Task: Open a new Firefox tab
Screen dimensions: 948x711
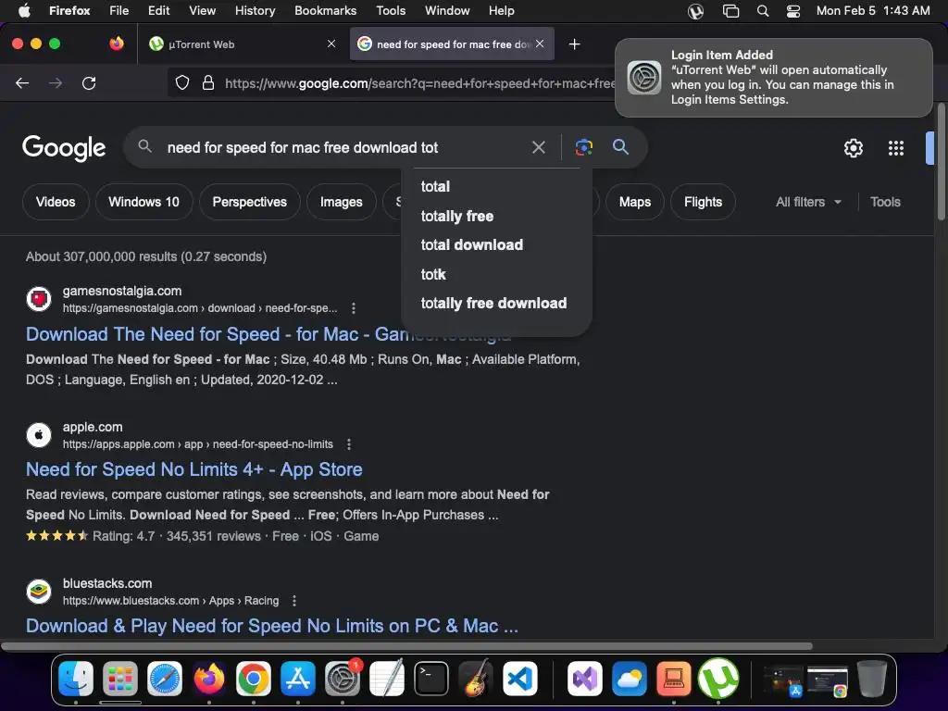Action: [574, 44]
